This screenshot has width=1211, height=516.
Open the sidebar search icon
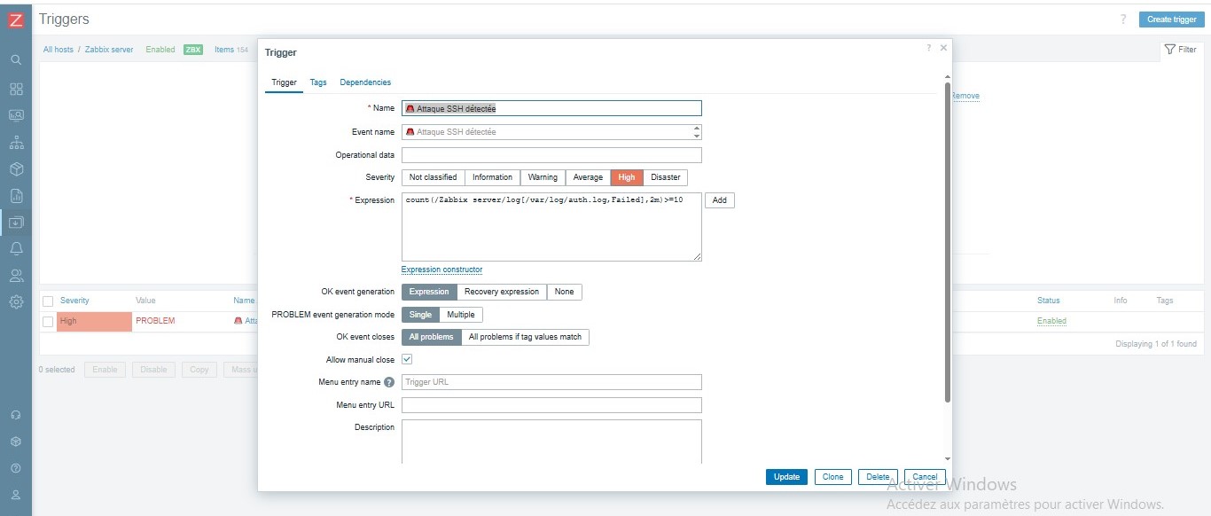tap(16, 60)
